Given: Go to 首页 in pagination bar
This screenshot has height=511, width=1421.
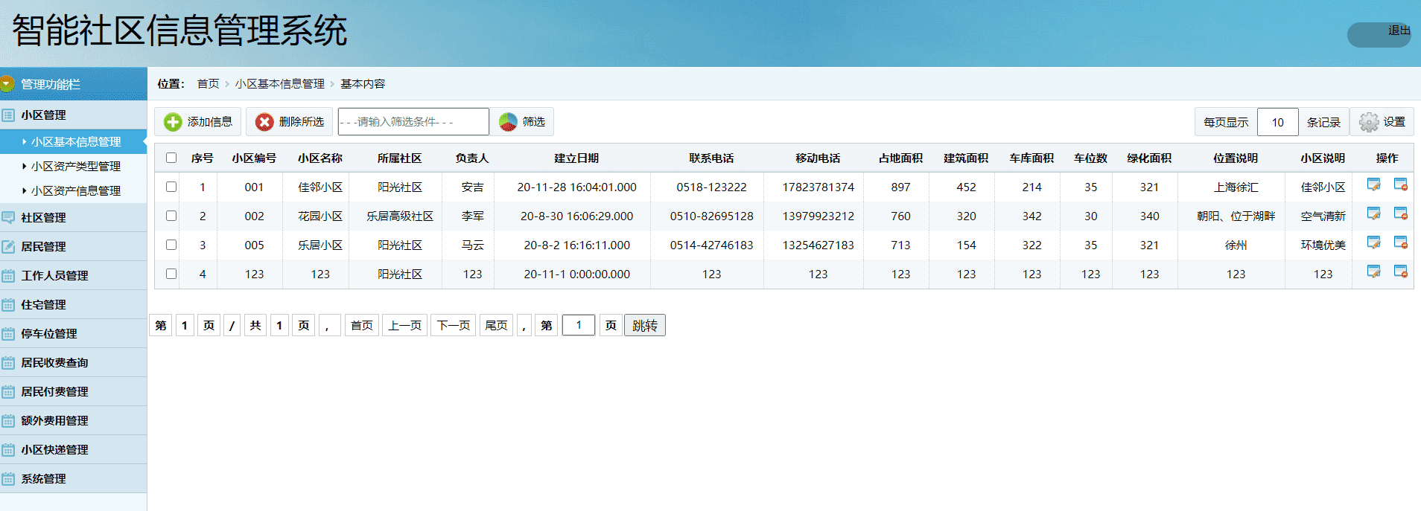Looking at the screenshot, I should [x=362, y=326].
